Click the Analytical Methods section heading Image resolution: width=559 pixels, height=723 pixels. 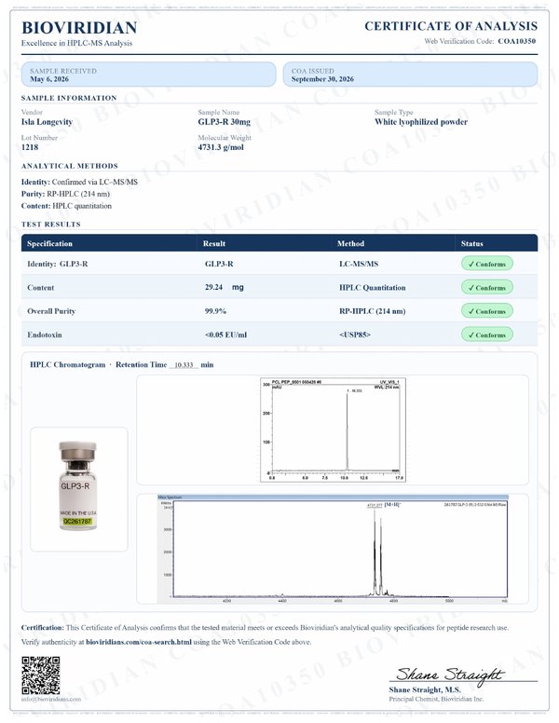(x=70, y=166)
